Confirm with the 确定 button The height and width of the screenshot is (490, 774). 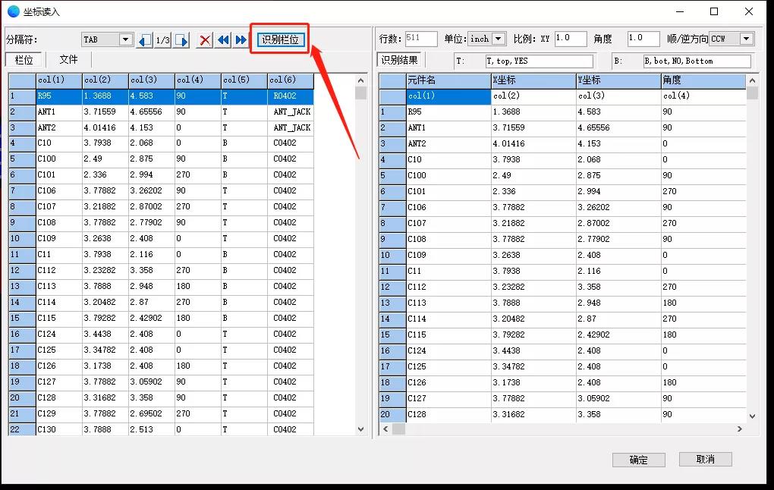click(x=638, y=460)
